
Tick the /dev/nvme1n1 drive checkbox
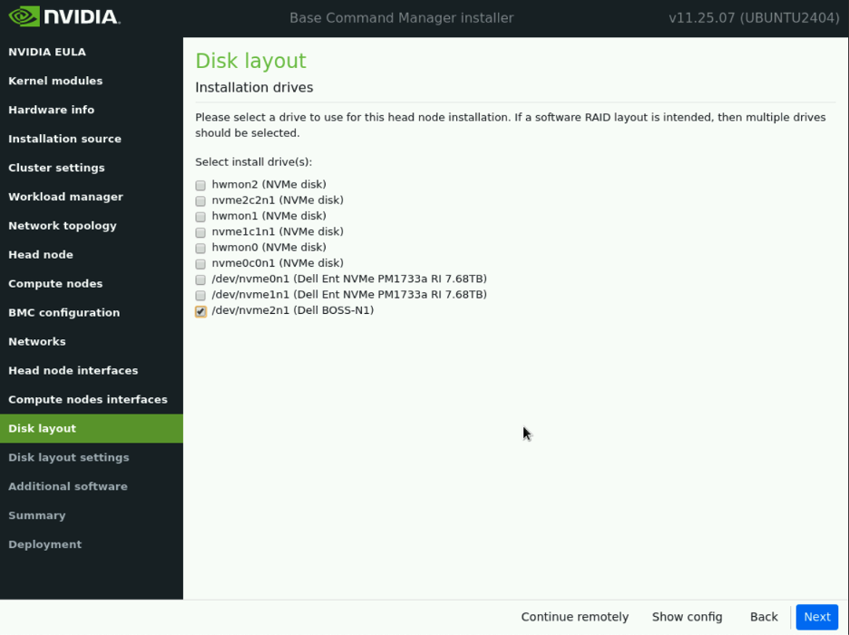click(200, 296)
